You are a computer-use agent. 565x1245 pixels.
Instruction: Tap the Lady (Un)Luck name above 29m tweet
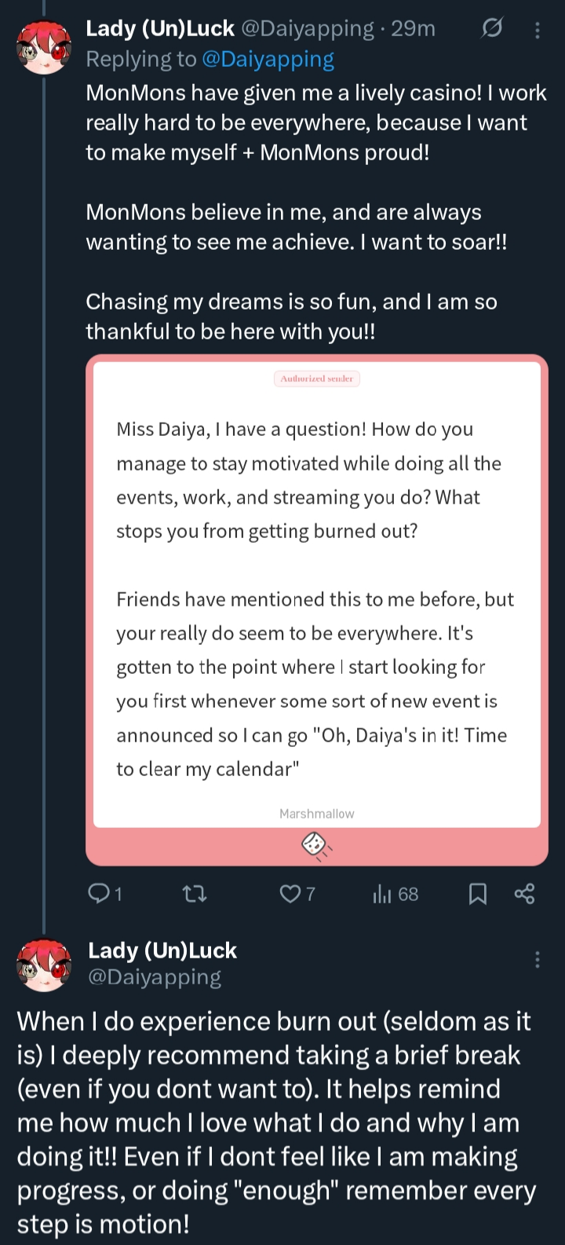[160, 29]
